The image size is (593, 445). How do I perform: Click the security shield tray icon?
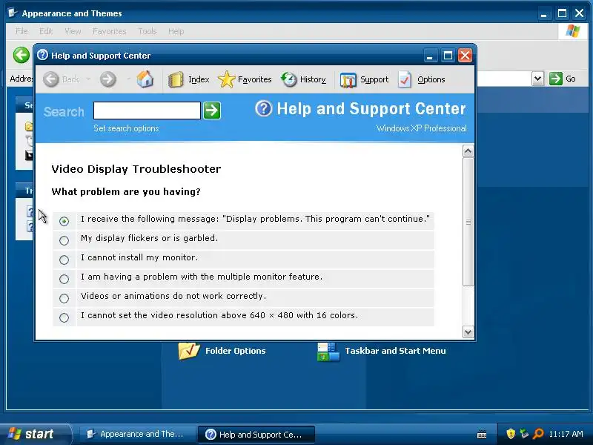click(511, 433)
